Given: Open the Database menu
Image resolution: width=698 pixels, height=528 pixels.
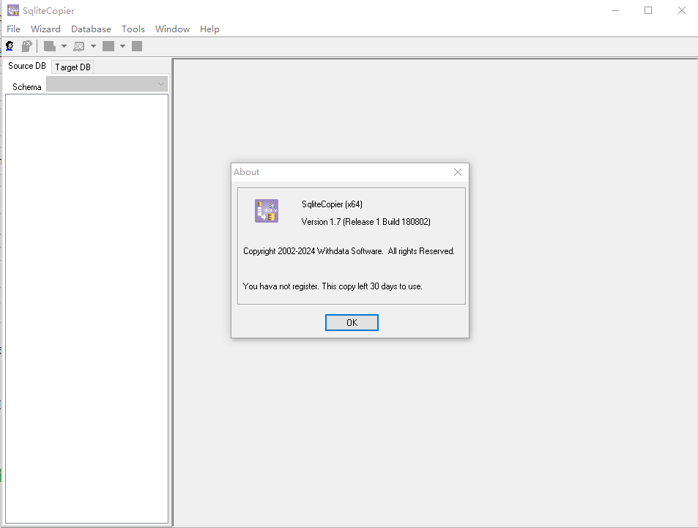Looking at the screenshot, I should click(91, 29).
